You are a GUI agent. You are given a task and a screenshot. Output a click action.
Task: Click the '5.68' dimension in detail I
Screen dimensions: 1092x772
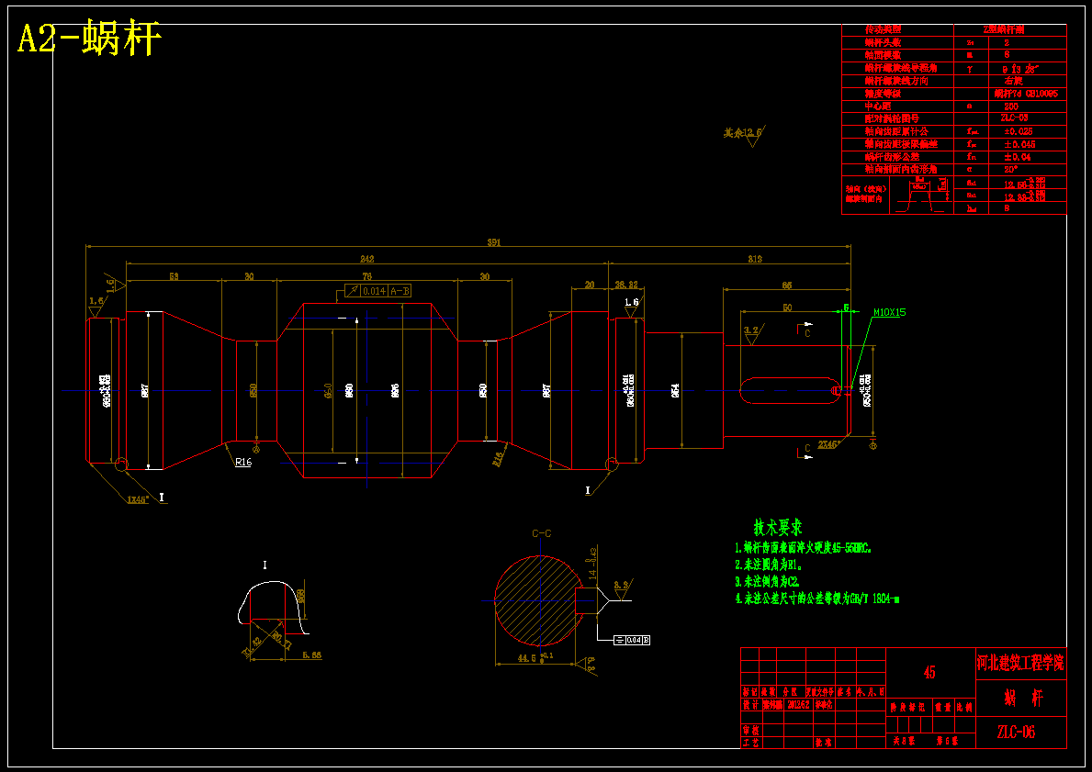point(312,655)
